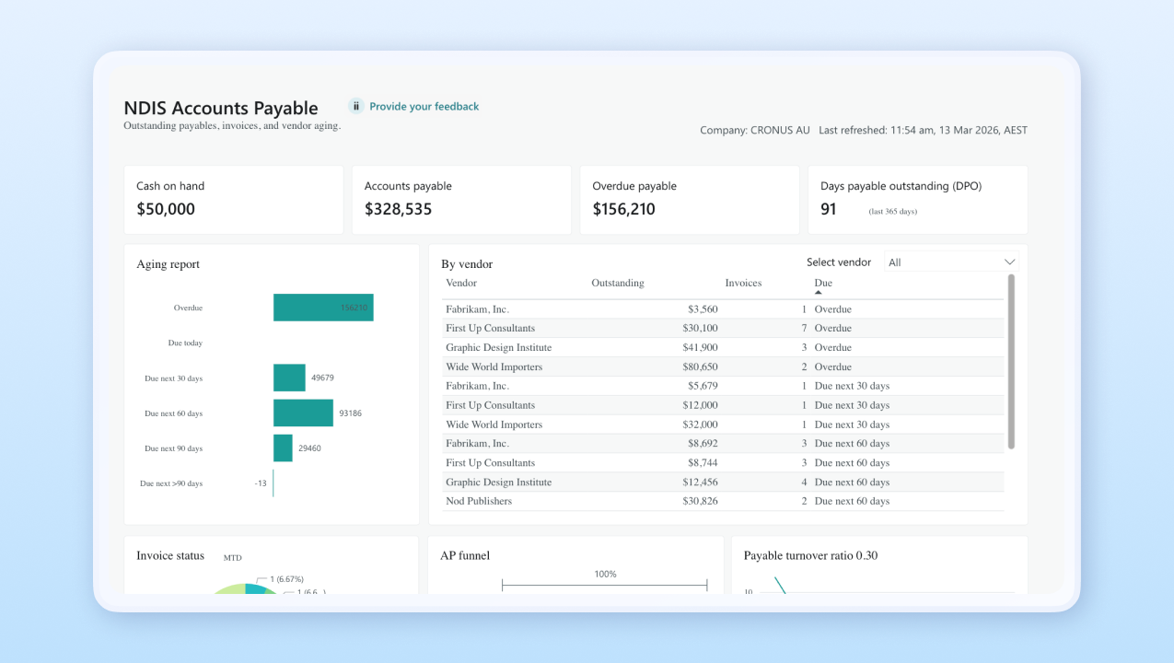The height and width of the screenshot is (663, 1174).
Task: Sort vendors by the Outstanding column header
Action: point(617,283)
